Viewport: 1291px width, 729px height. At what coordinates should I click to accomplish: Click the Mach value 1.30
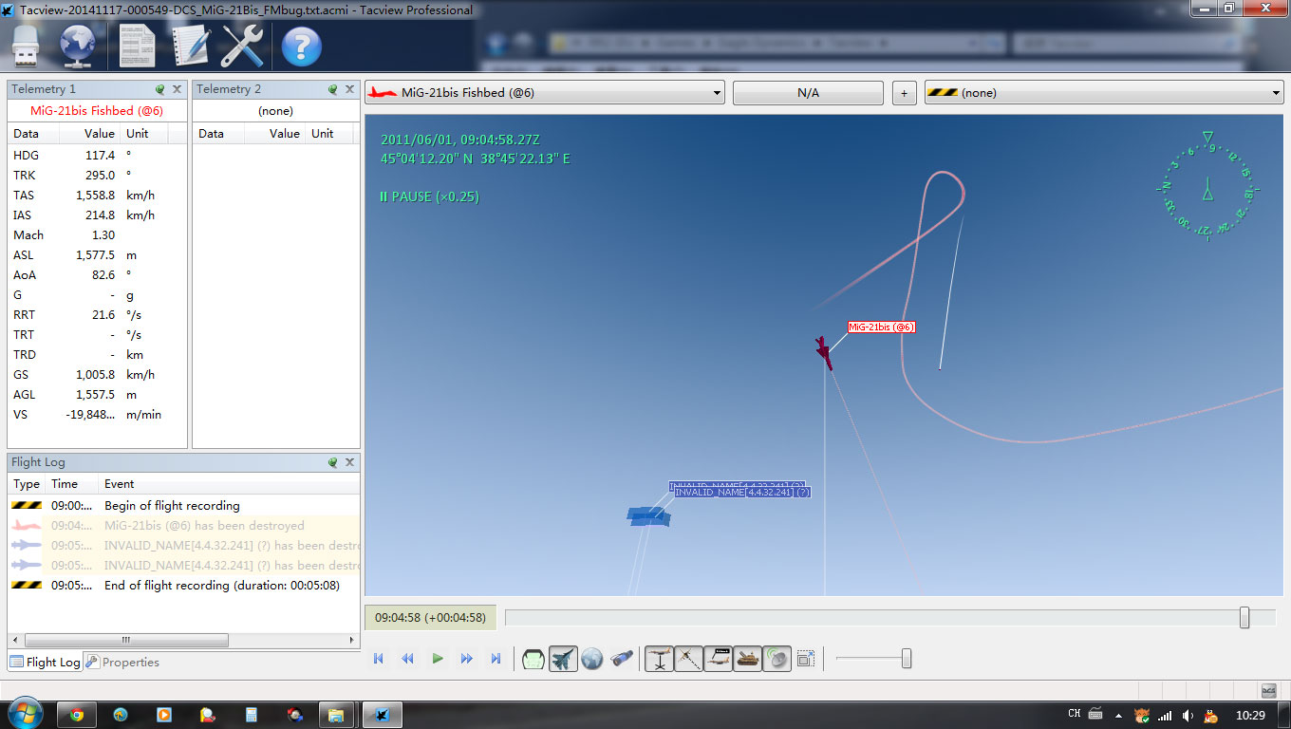pos(103,234)
